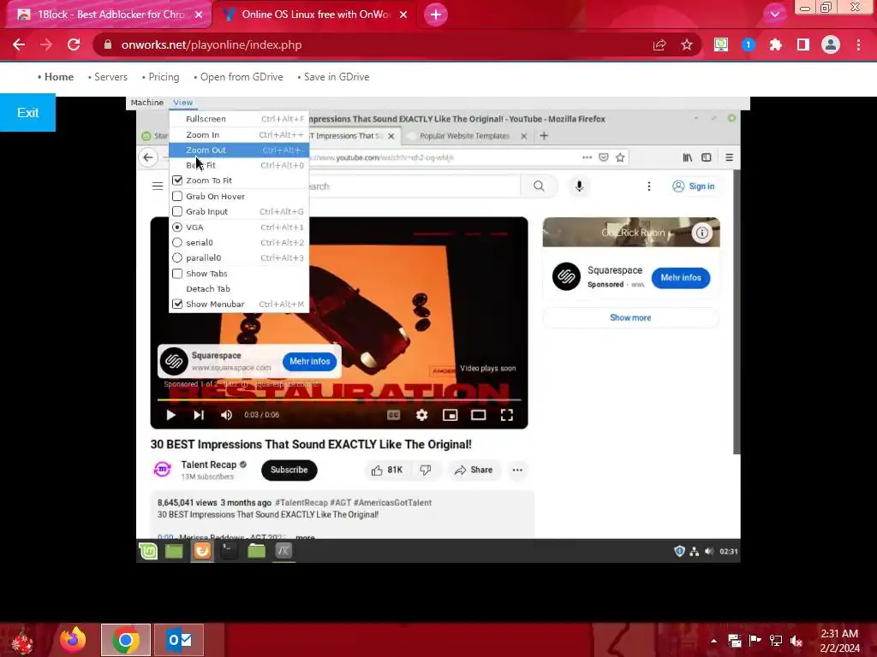Subscribe to Talent Recap channel
This screenshot has height=657, width=877.
(x=289, y=470)
